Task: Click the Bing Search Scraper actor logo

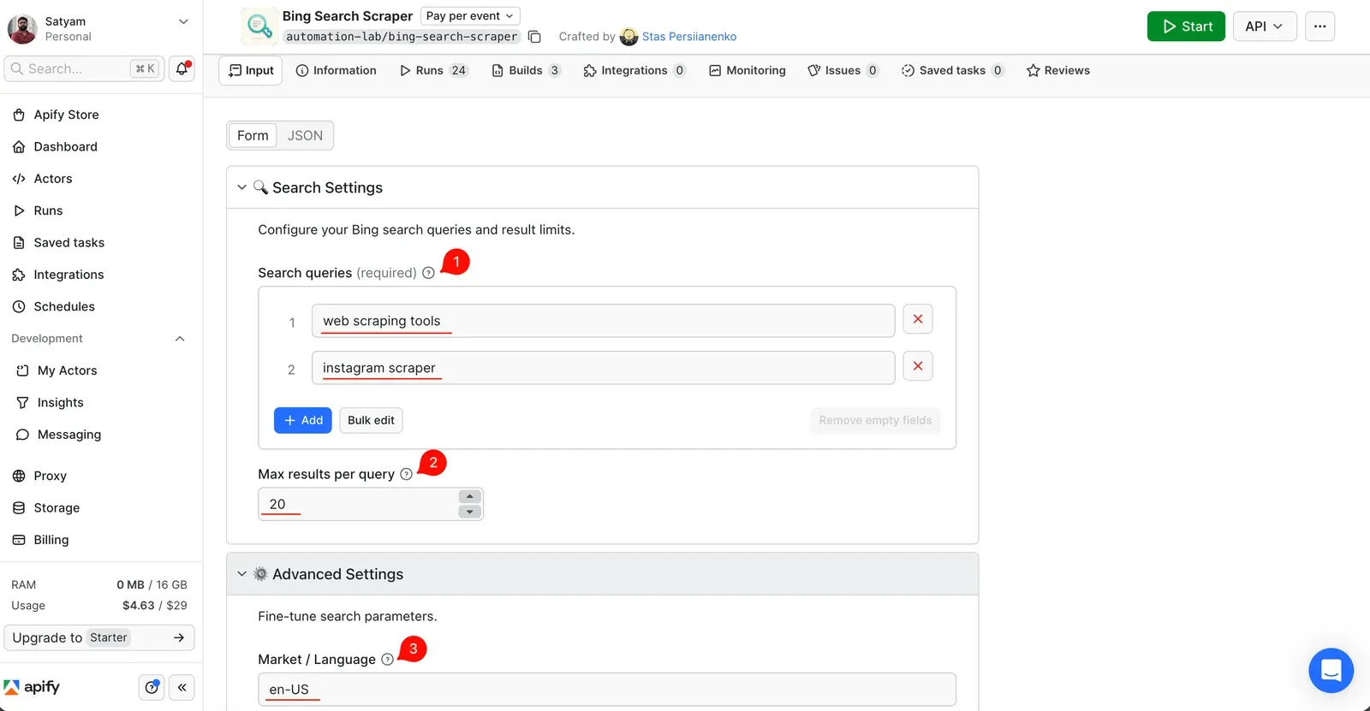Action: (x=259, y=27)
